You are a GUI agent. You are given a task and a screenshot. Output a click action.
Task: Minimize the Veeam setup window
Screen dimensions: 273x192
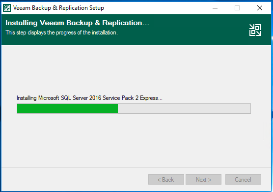click(215, 8)
